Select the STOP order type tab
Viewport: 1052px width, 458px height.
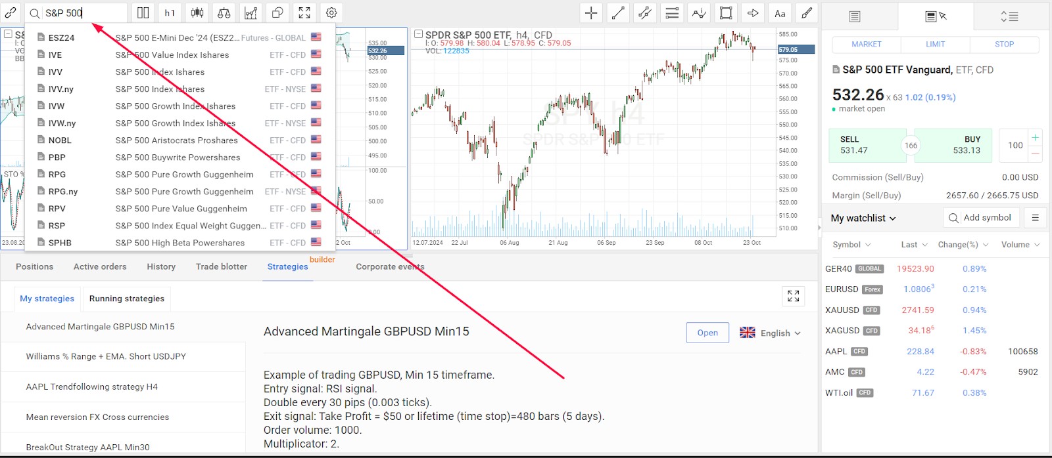coord(1004,44)
